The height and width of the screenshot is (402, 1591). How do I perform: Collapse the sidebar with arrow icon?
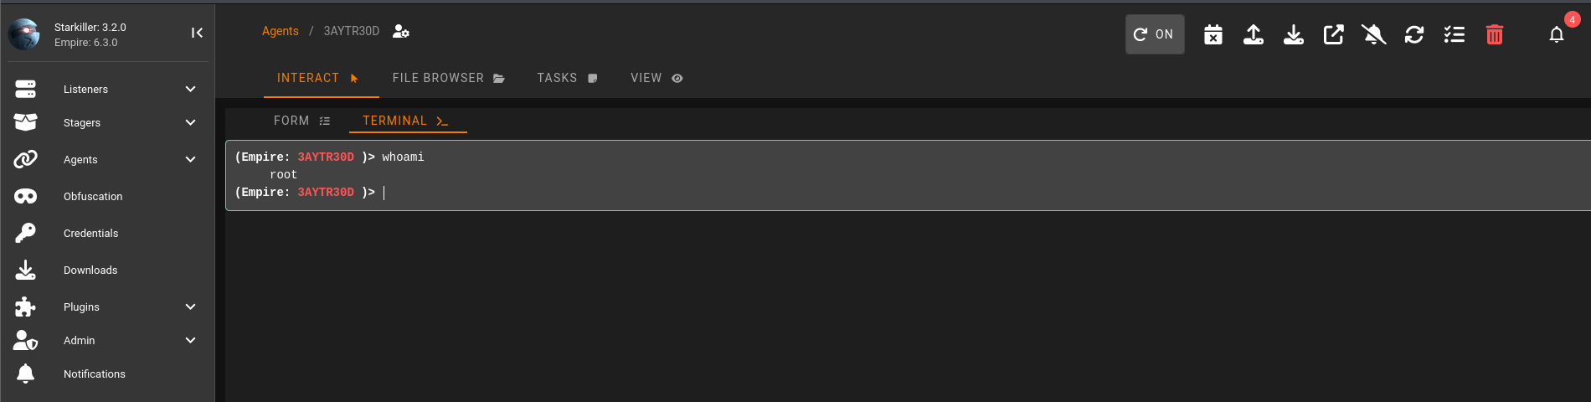pos(197,33)
